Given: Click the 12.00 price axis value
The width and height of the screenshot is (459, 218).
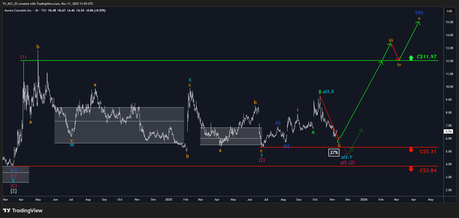Looking at the screenshot, I should 449,61.
